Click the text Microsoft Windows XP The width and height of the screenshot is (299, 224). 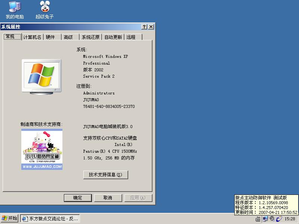pyautogui.click(x=105, y=56)
